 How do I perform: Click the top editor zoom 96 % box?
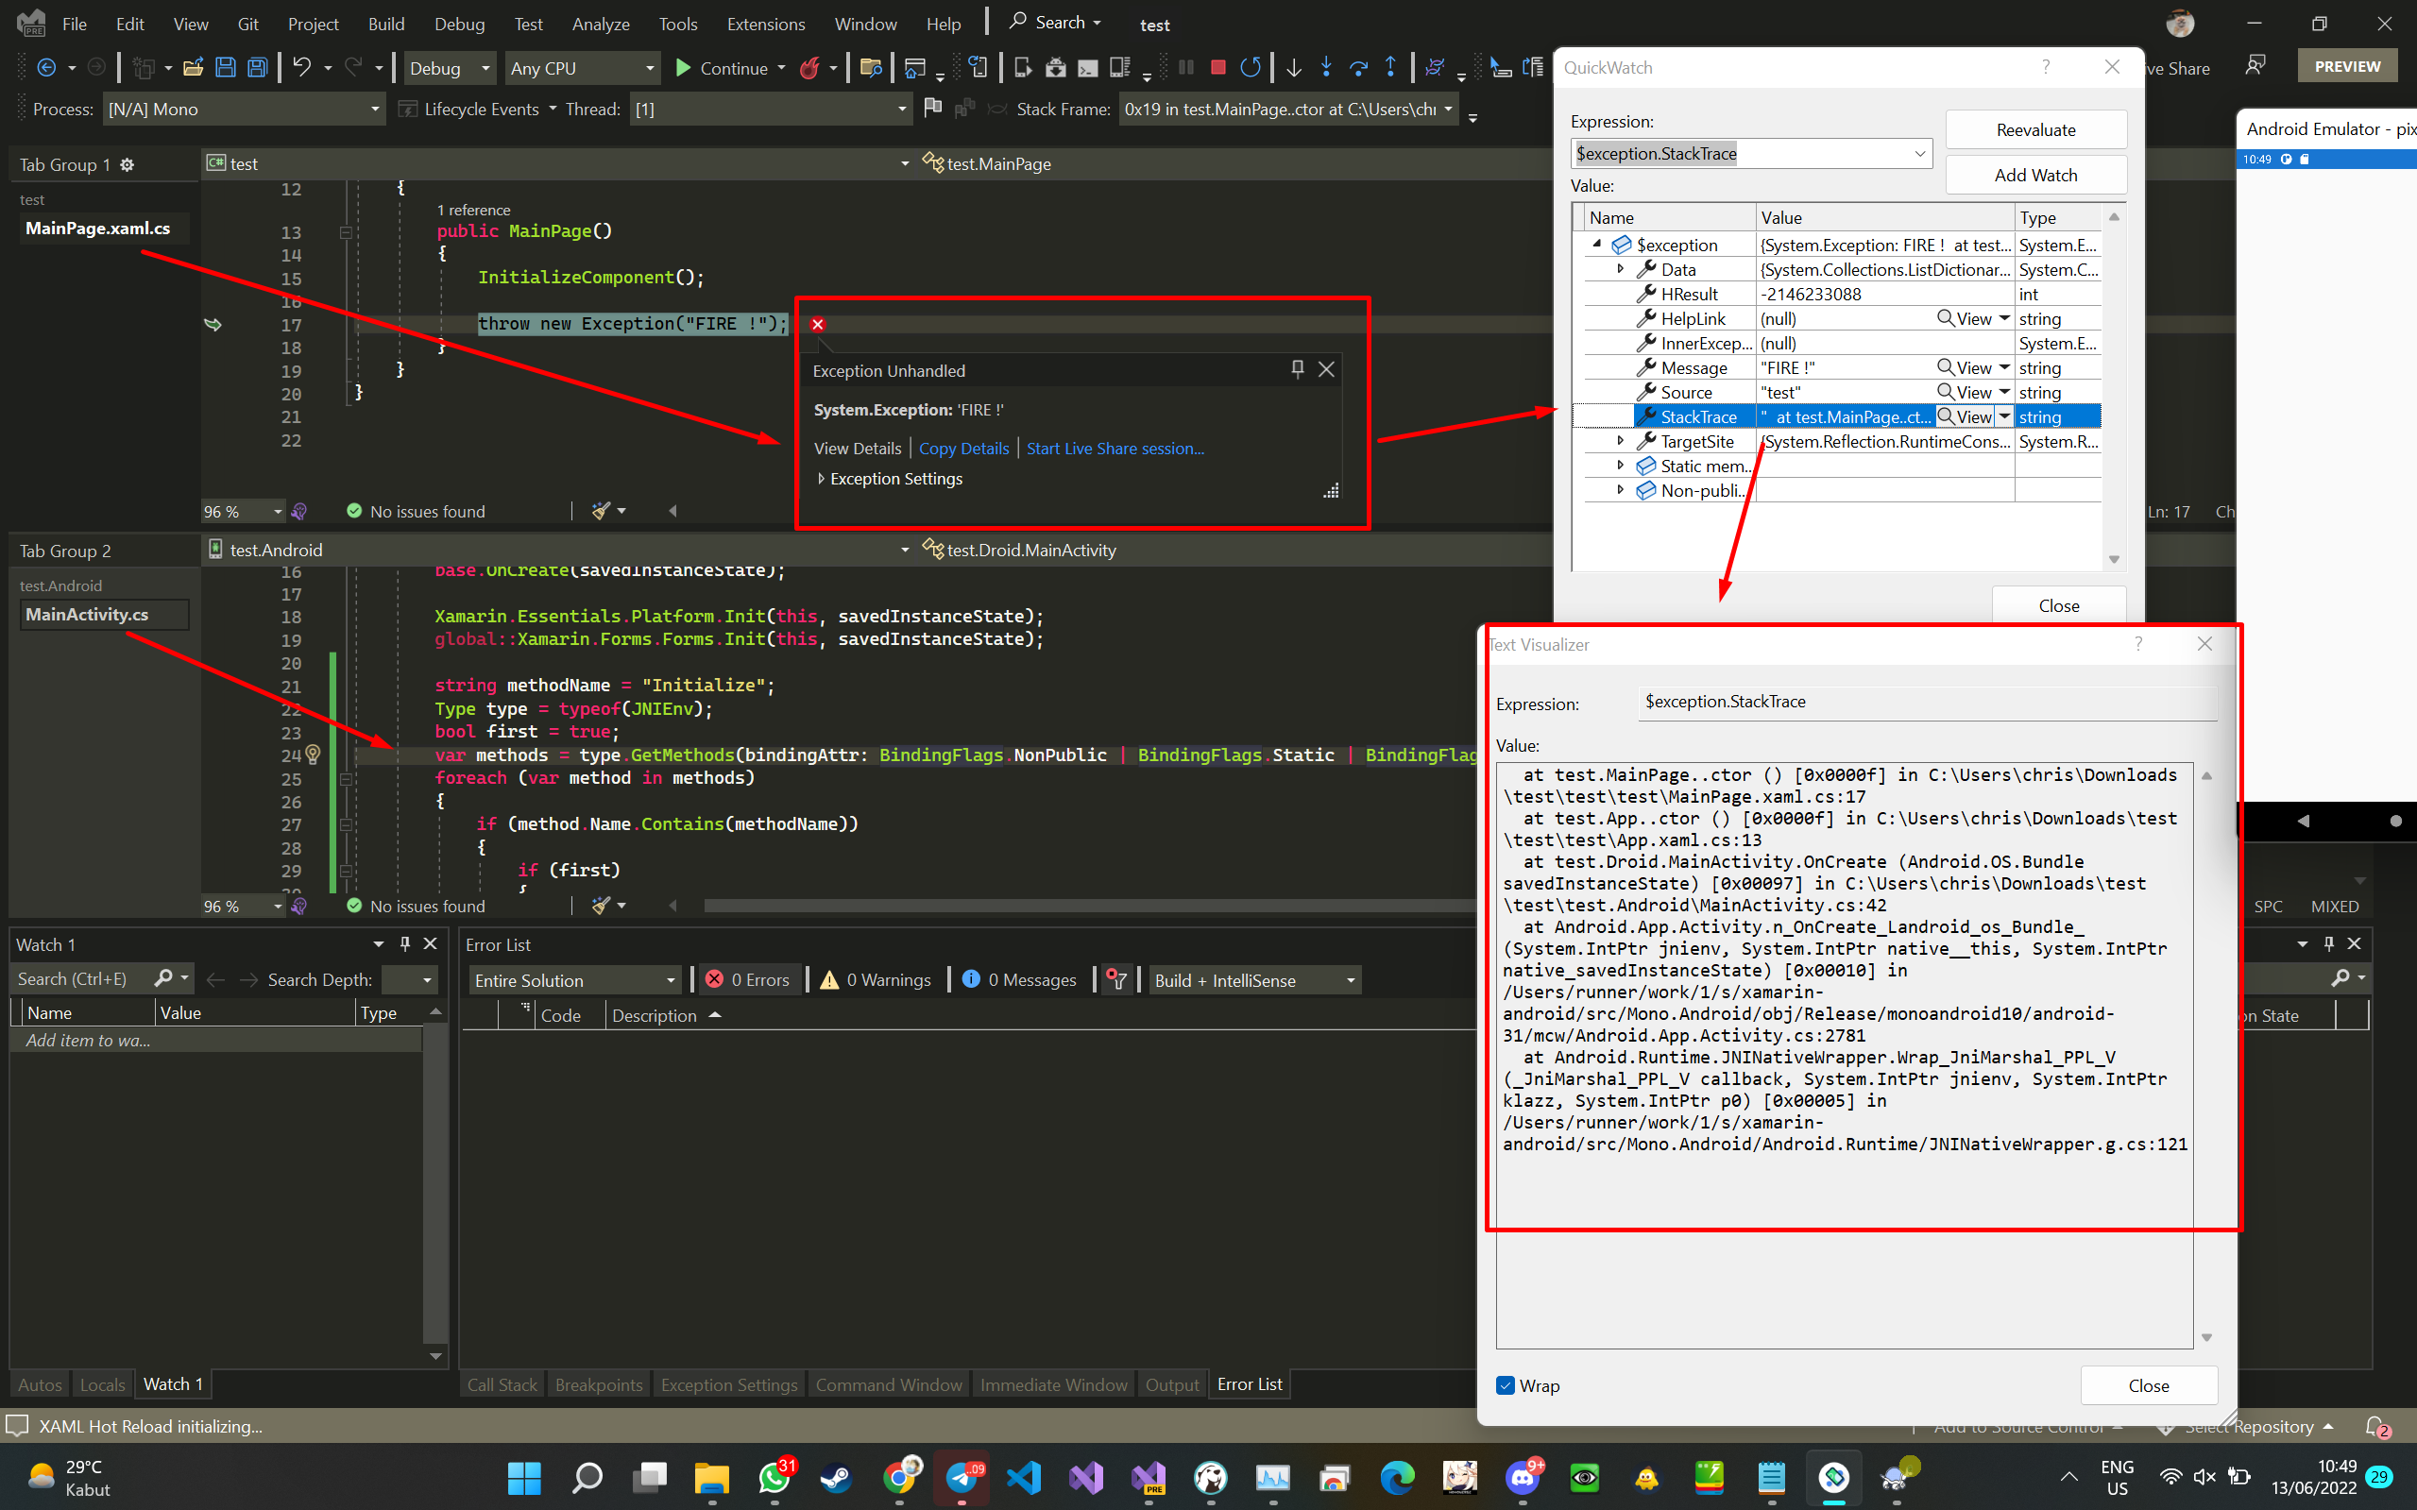point(243,511)
